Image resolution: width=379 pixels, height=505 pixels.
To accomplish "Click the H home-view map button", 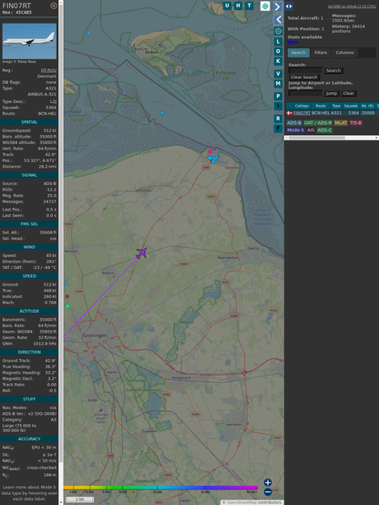I will [238, 5].
